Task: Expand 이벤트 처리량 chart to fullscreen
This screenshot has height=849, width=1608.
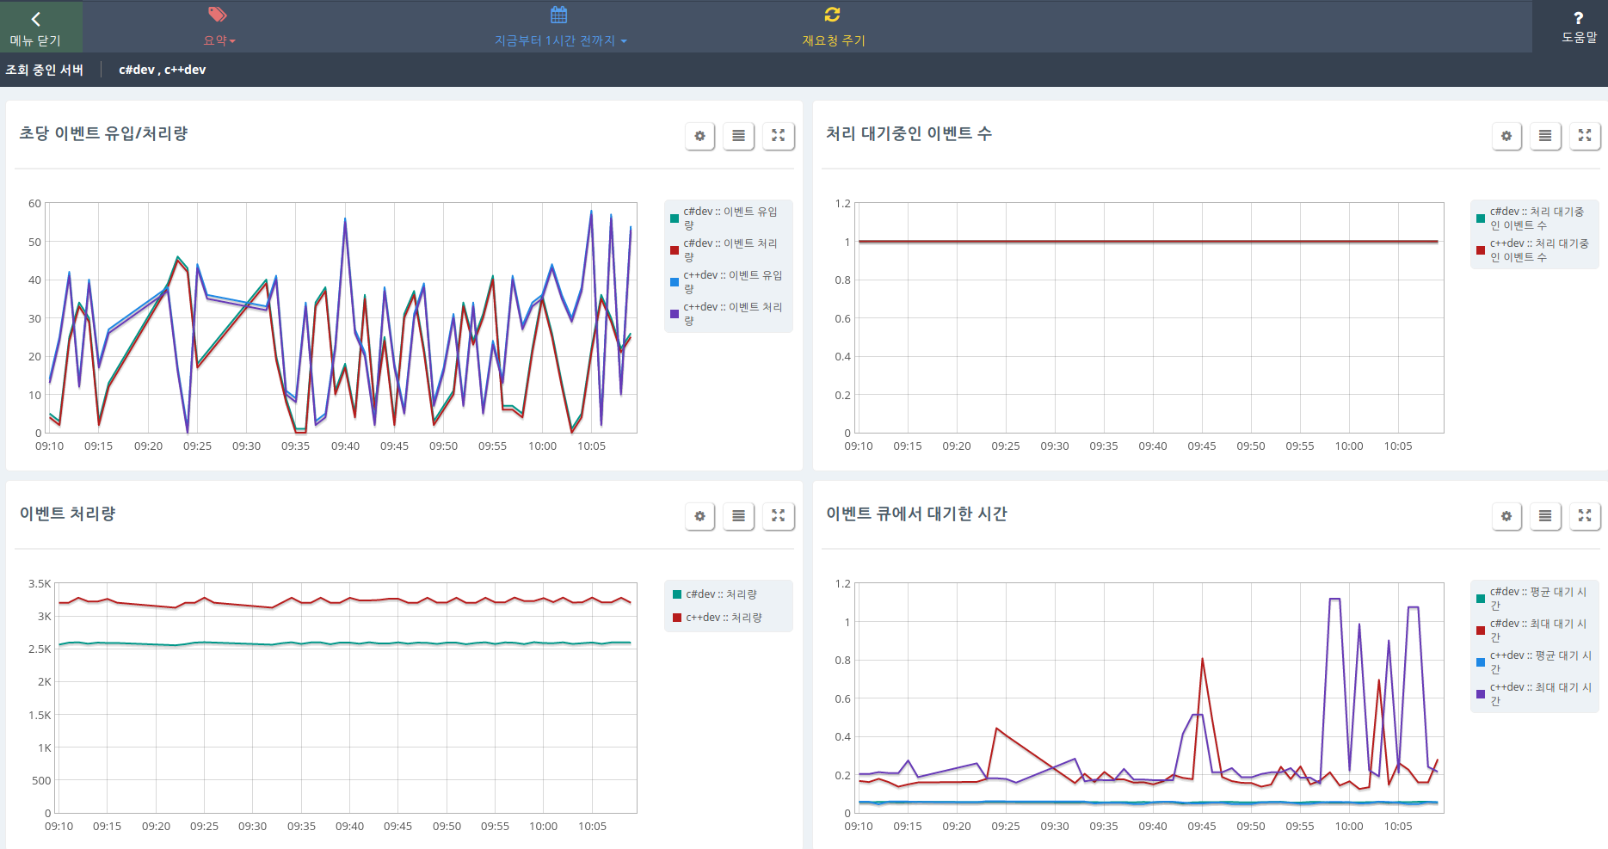Action: 779,516
